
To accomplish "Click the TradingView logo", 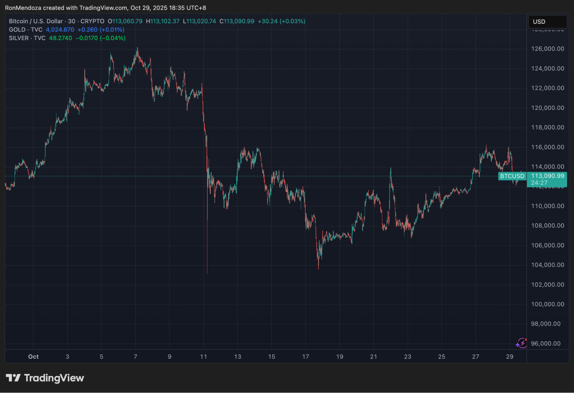I will point(45,378).
